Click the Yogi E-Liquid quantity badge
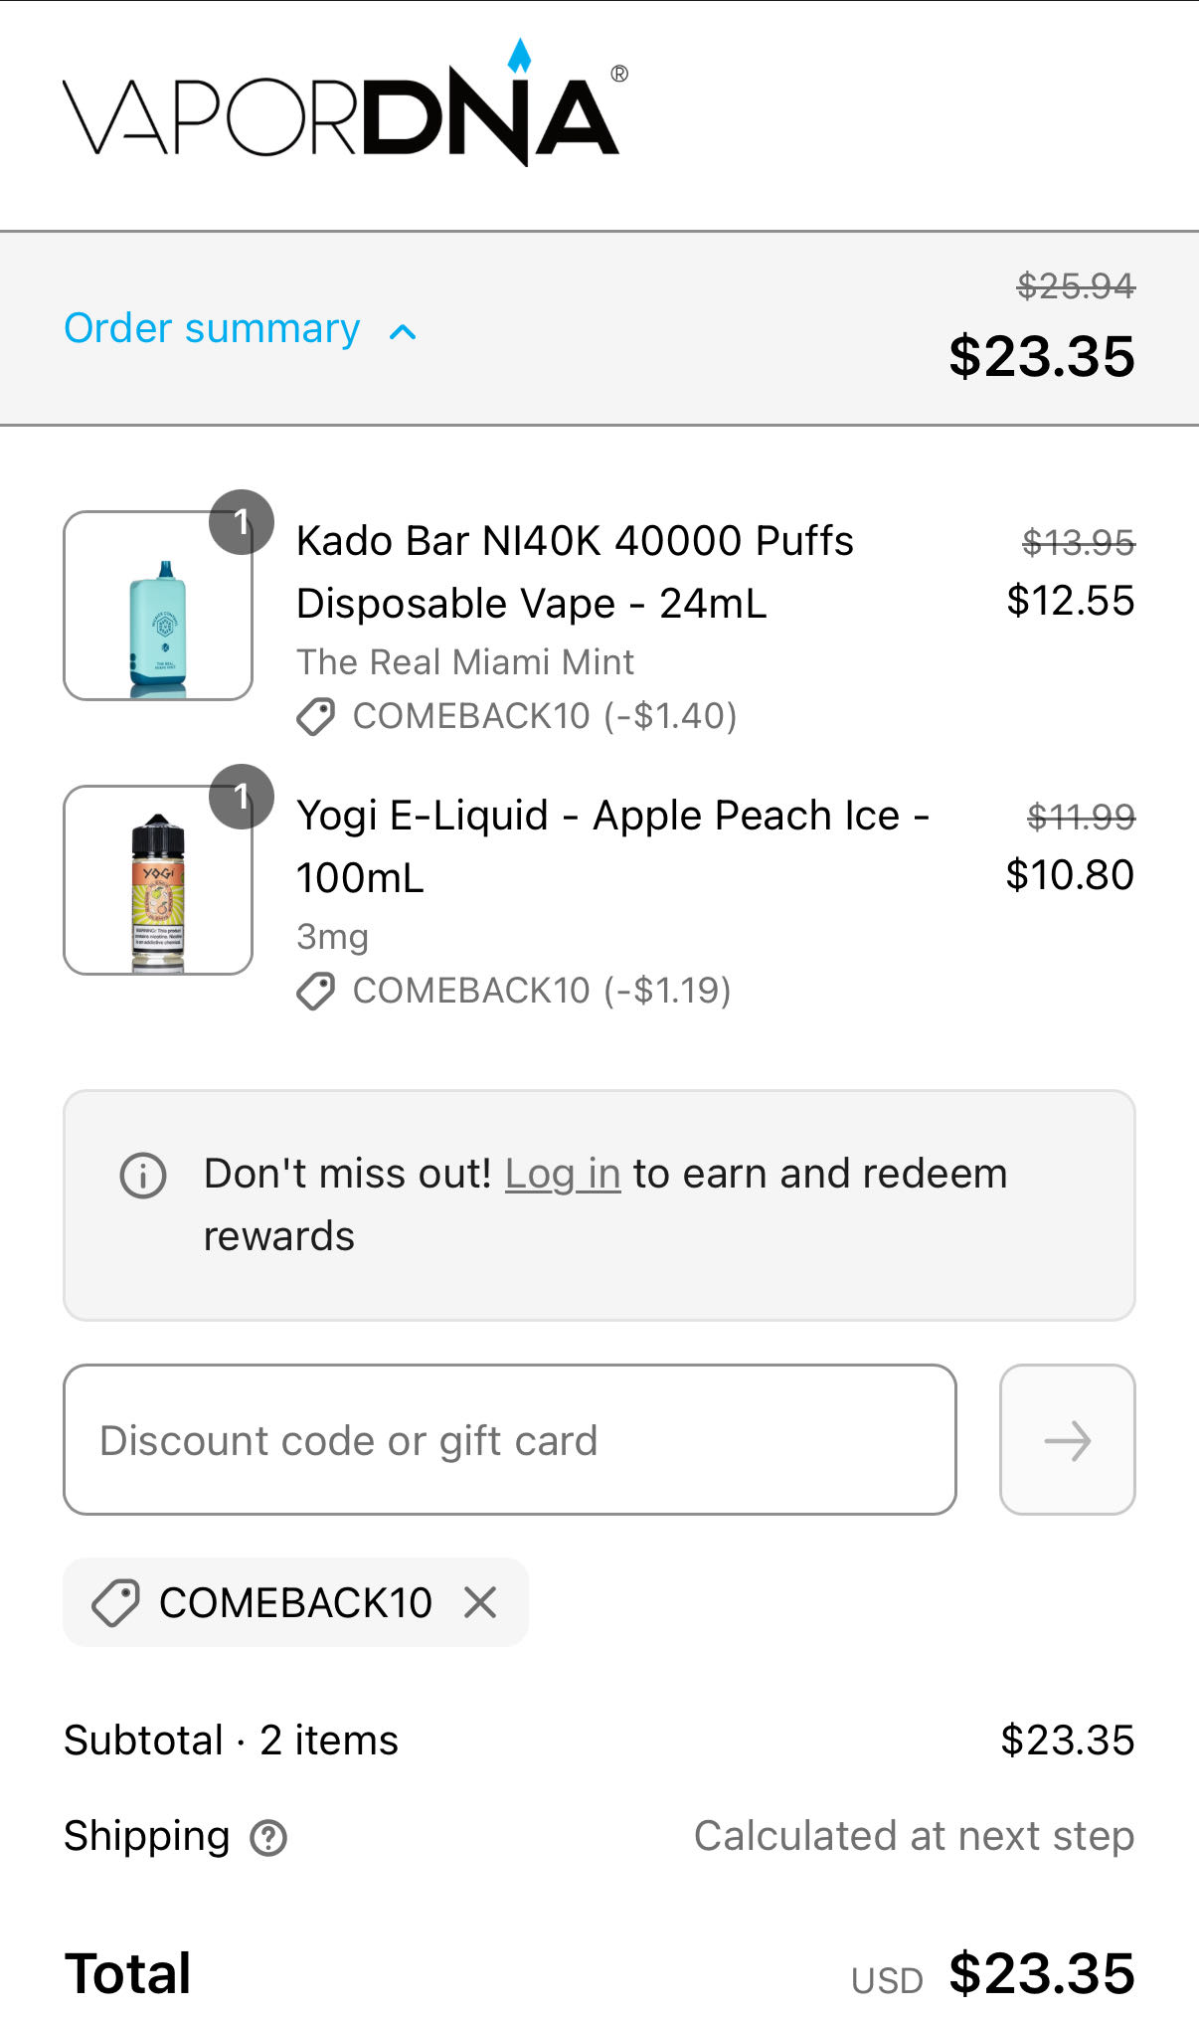 pos(241,797)
